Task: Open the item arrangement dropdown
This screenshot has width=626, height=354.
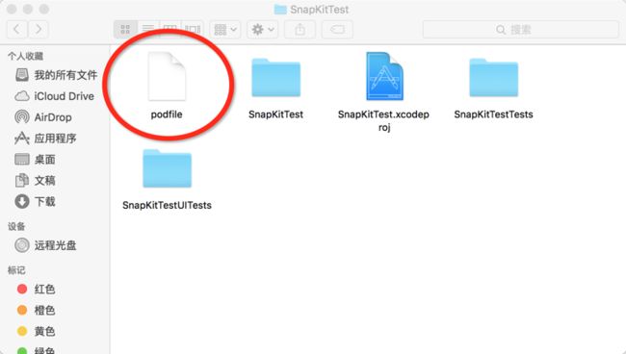Action: [225, 29]
